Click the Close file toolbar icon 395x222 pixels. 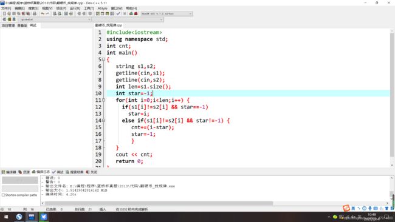coord(24,13)
